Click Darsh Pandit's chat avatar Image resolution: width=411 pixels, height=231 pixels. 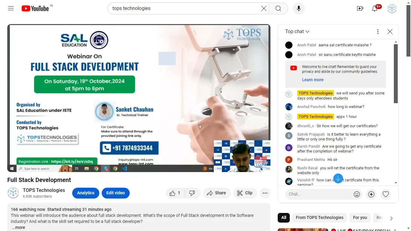point(289,148)
